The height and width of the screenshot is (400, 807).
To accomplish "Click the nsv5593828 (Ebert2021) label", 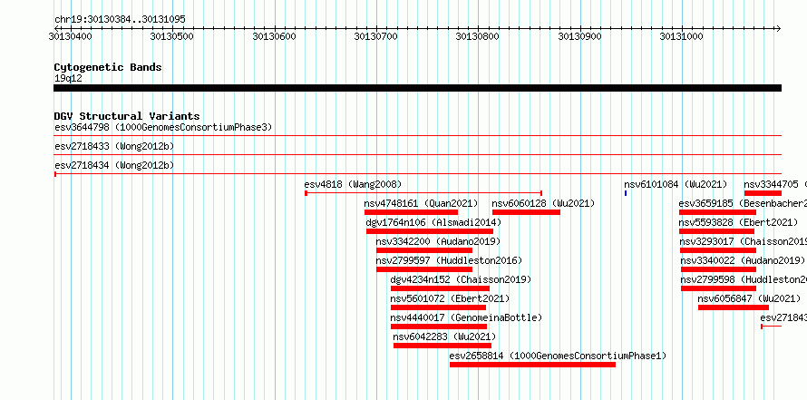I will (x=738, y=222).
